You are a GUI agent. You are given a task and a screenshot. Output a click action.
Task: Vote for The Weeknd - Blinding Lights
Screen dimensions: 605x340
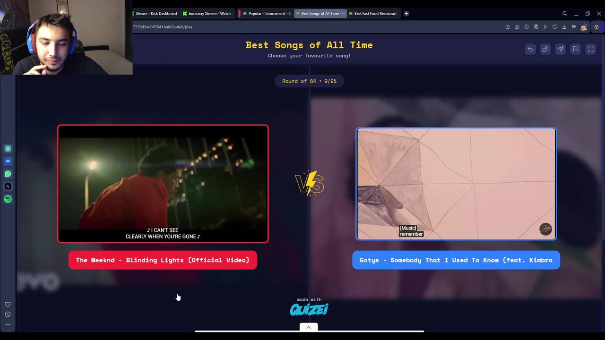(x=163, y=260)
